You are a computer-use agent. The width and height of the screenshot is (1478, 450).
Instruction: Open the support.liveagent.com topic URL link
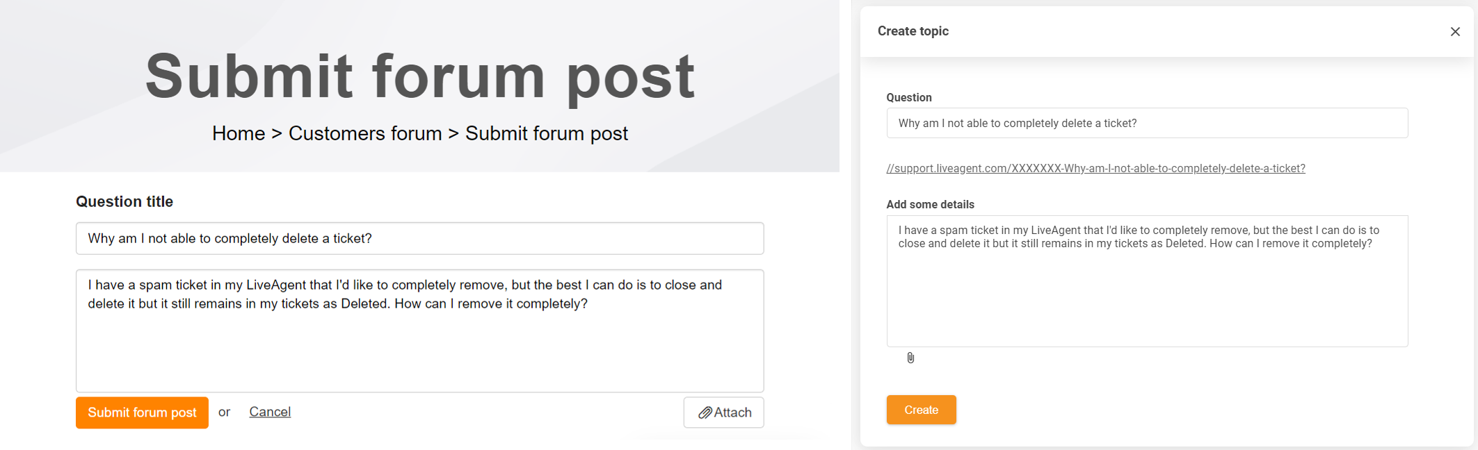coord(1095,168)
